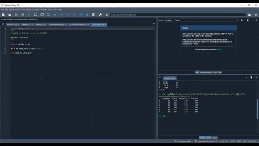Switch to Variable Explorer tab
259x146 pixels.
206,72
